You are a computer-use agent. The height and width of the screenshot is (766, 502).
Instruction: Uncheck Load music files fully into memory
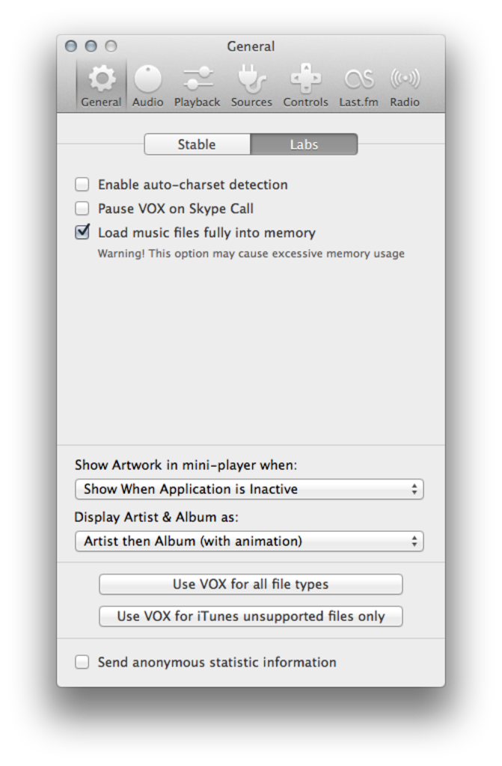[82, 232]
